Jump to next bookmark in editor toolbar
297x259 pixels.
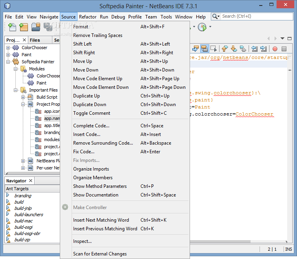coord(234,49)
